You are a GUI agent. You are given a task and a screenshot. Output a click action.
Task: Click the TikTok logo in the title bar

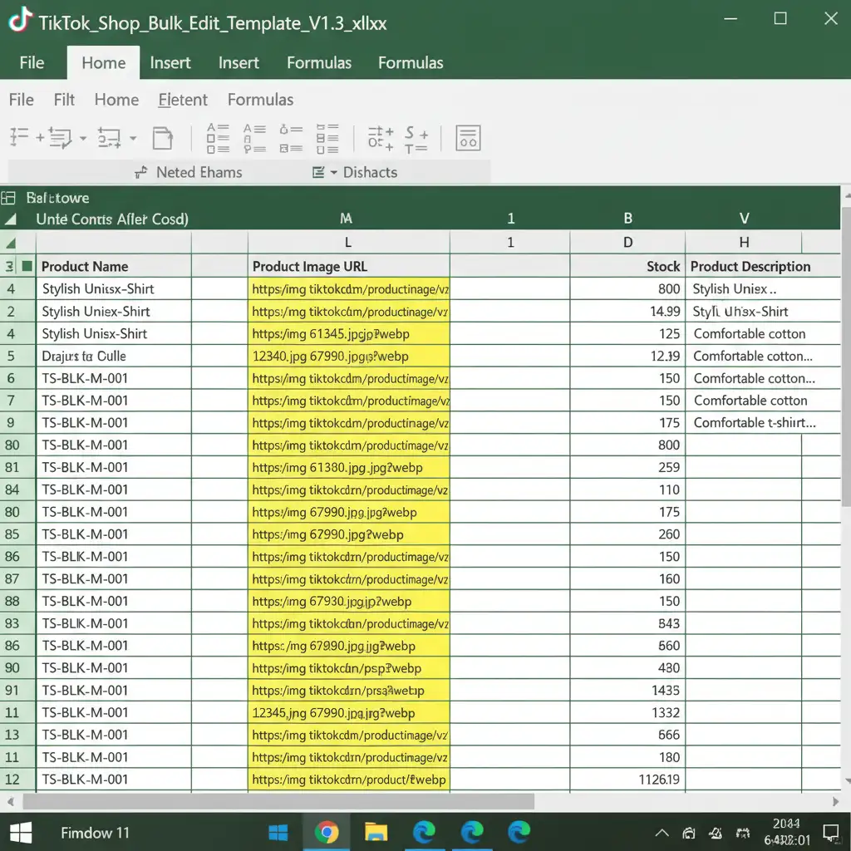click(20, 20)
